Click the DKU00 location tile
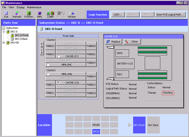The height and width of the screenshot is (137, 189). 96,125
